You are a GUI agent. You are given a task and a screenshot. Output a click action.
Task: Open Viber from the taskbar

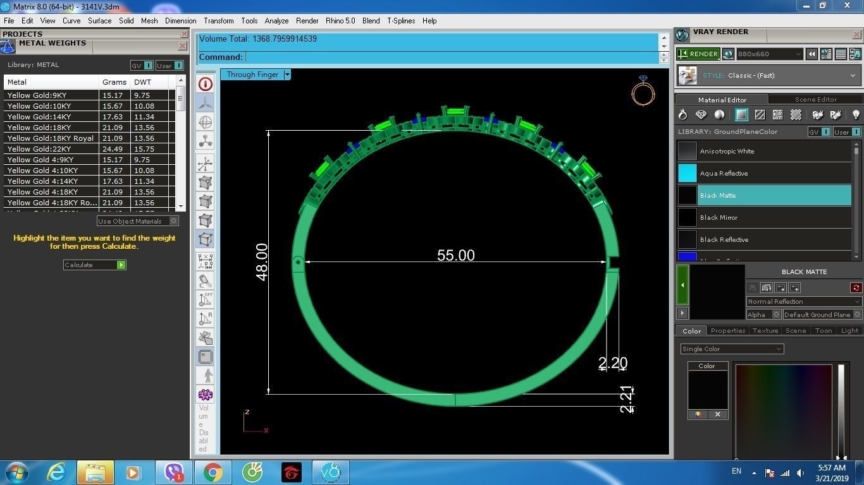[174, 472]
